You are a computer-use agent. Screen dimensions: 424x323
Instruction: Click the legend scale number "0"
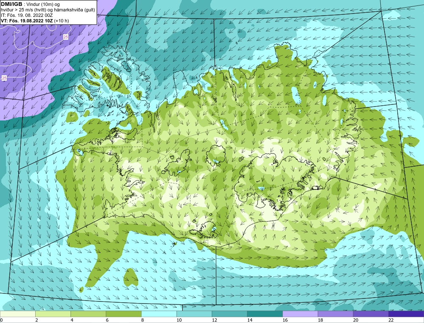point(1,320)
